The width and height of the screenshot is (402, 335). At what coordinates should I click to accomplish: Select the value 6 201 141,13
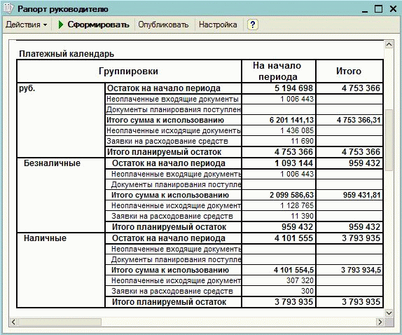coord(291,120)
